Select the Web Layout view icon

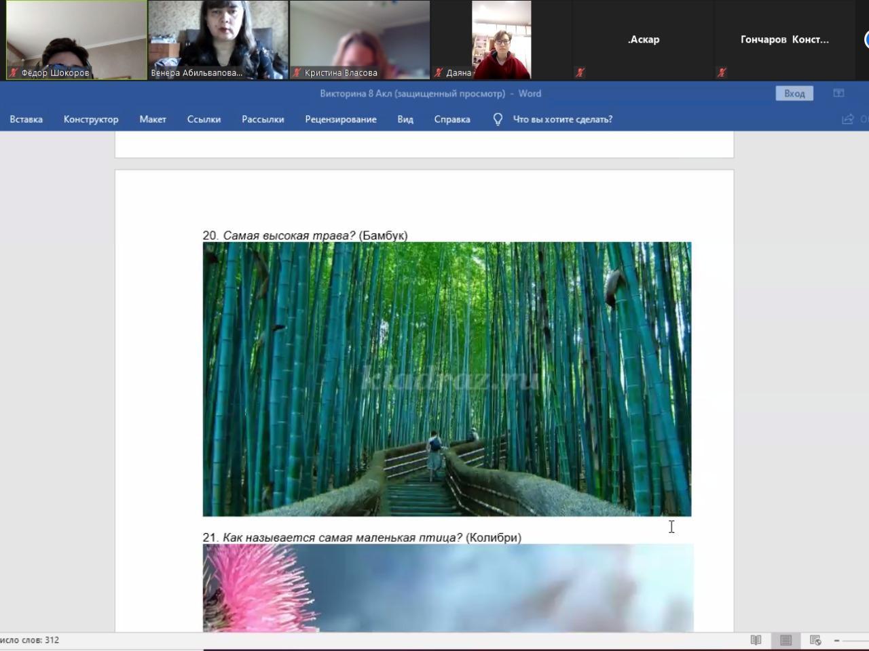[815, 640]
